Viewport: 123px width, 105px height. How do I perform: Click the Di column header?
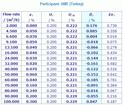[92, 17]
